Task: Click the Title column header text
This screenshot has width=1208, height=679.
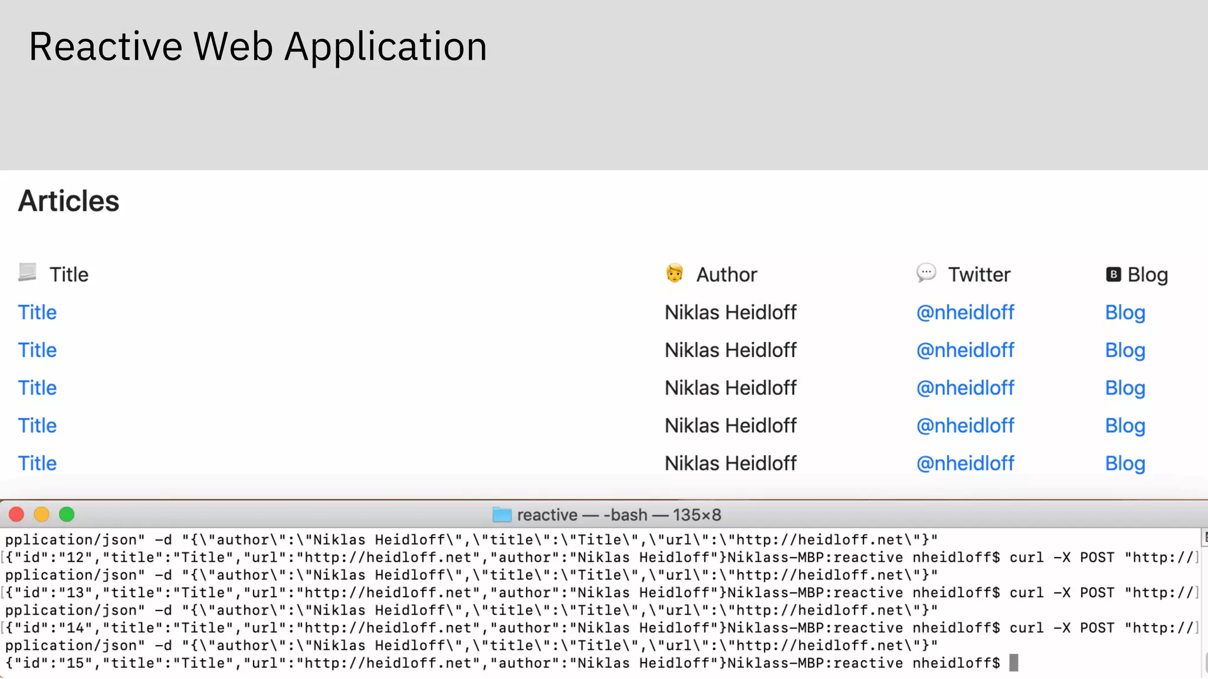Action: [x=69, y=275]
